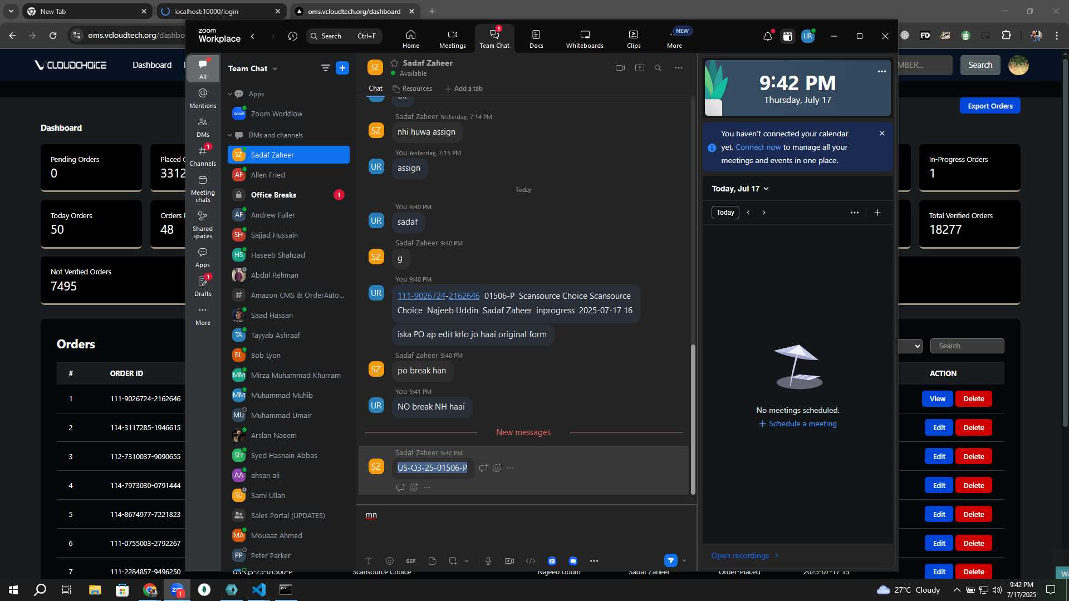Open Team Chat title dropdown
The width and height of the screenshot is (1069, 601).
(x=253, y=68)
